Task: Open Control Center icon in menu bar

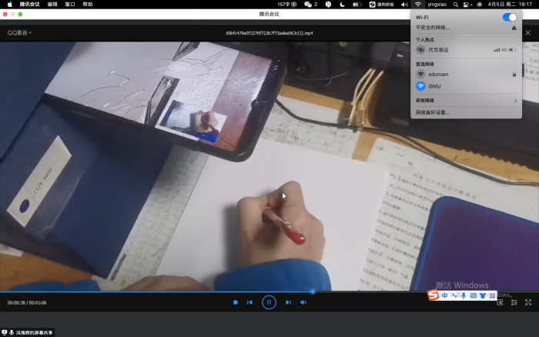Action: (467, 5)
